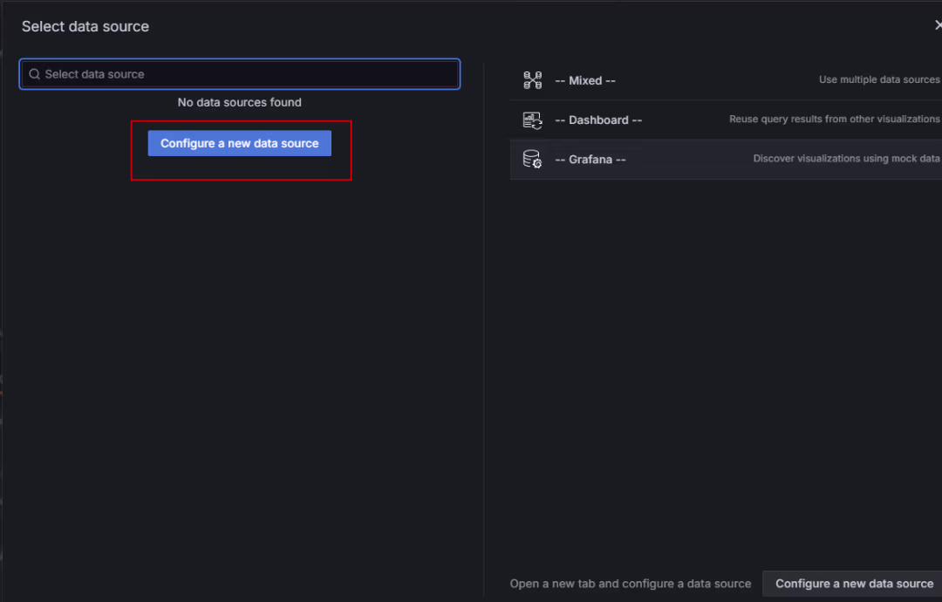
Task: Click 'Reuse query results from other visualizations' text
Action: pos(835,119)
